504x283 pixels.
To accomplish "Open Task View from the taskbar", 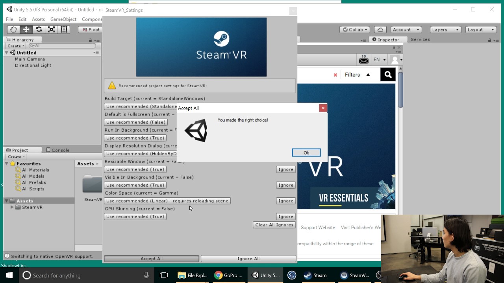I will (164, 275).
